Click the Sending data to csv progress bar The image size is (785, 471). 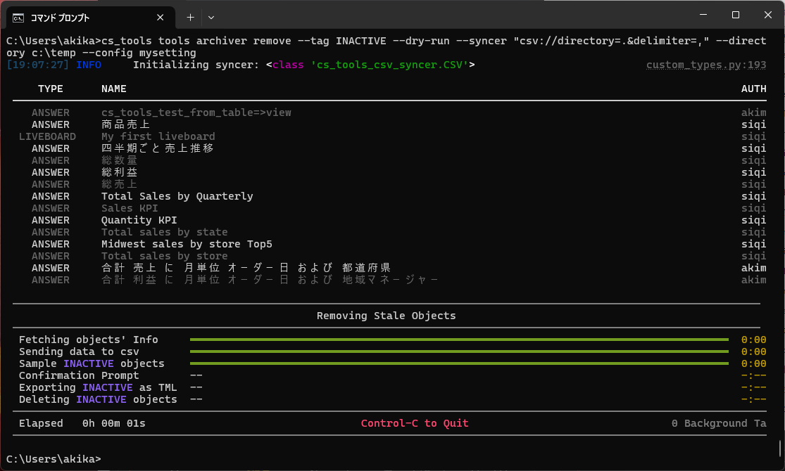459,351
